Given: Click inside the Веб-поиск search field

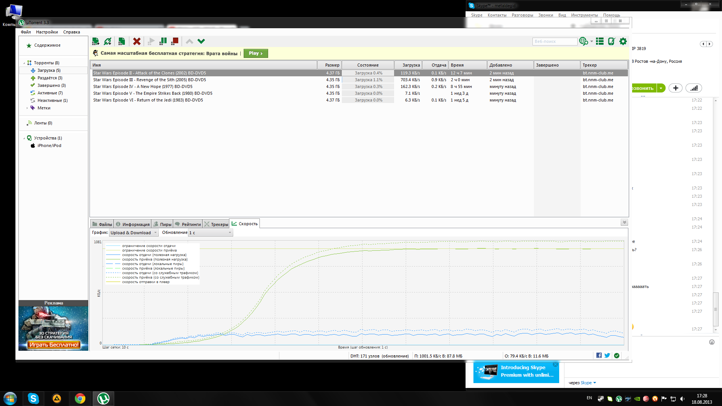Looking at the screenshot, I should (x=555, y=41).
